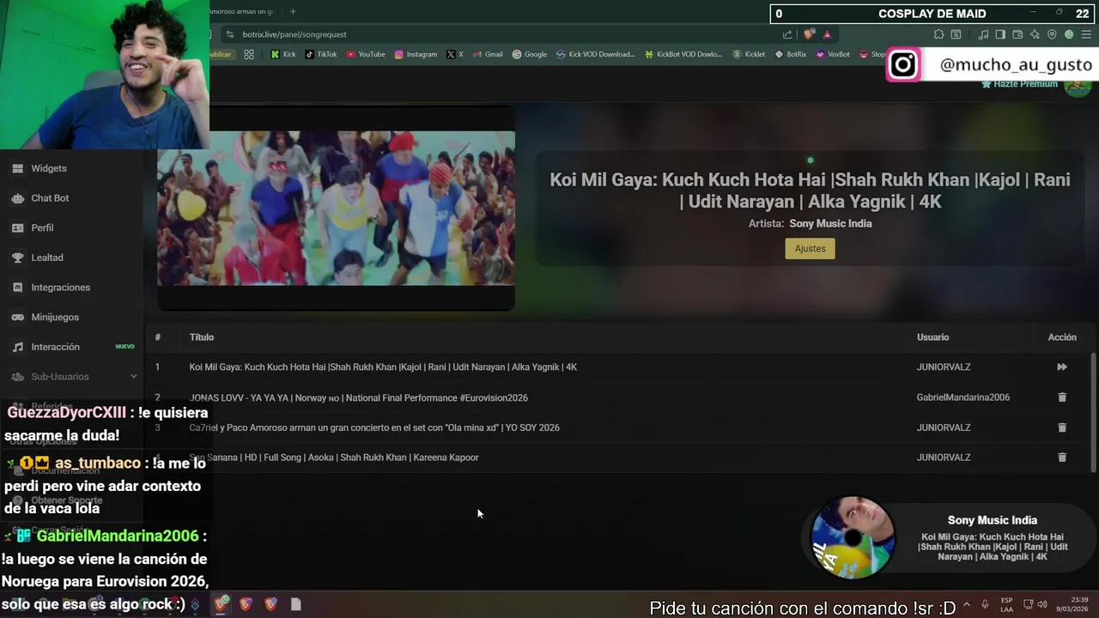
Task: Click the Leo AI sparkle icon
Action: pyautogui.click(x=1035, y=34)
